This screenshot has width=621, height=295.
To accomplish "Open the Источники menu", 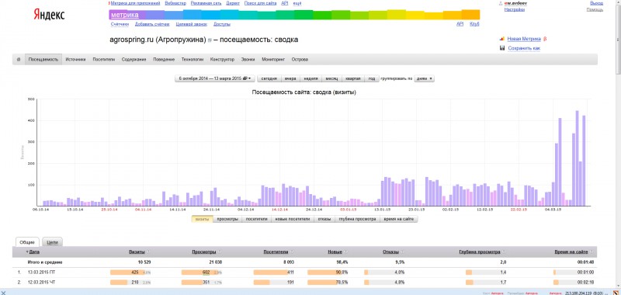I will point(75,60).
